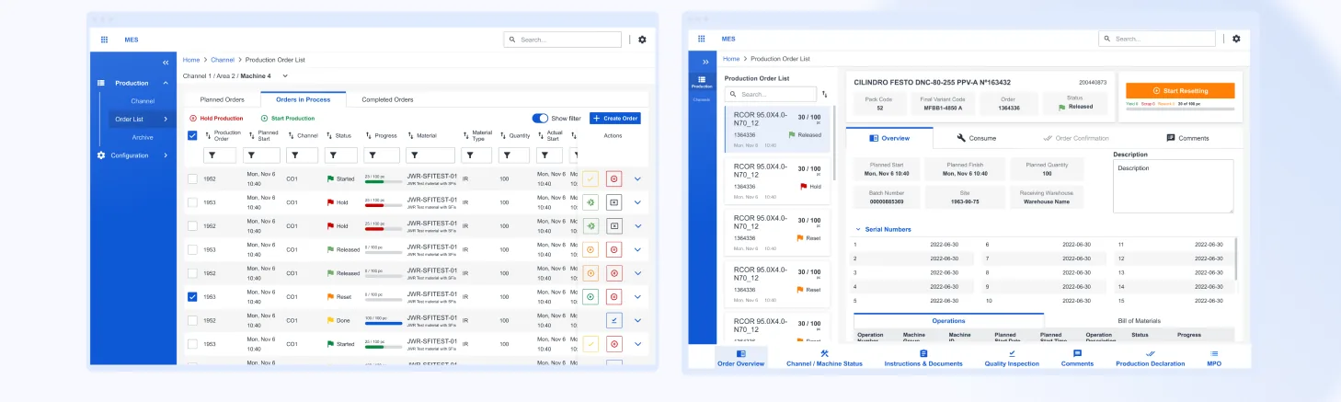Check the box for the 1952 Done order
Image resolution: width=1341 pixels, height=402 pixels.
[x=192, y=320]
